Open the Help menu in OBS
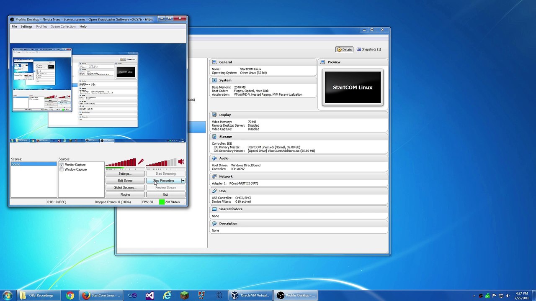The height and width of the screenshot is (301, 536). [83, 26]
